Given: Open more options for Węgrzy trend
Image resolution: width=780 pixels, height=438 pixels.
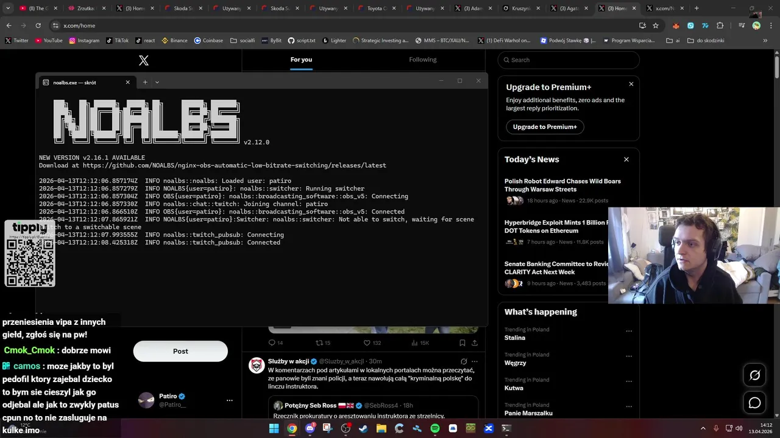Looking at the screenshot, I should (x=629, y=356).
